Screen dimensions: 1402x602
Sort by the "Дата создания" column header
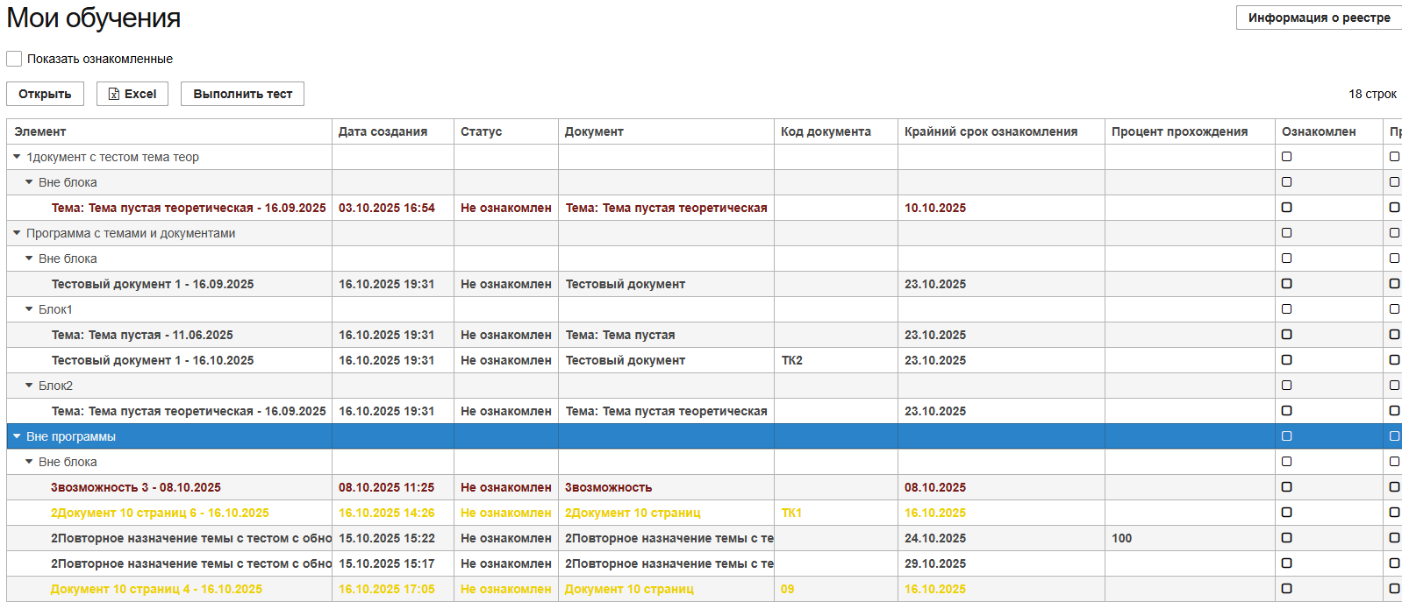pyautogui.click(x=393, y=131)
